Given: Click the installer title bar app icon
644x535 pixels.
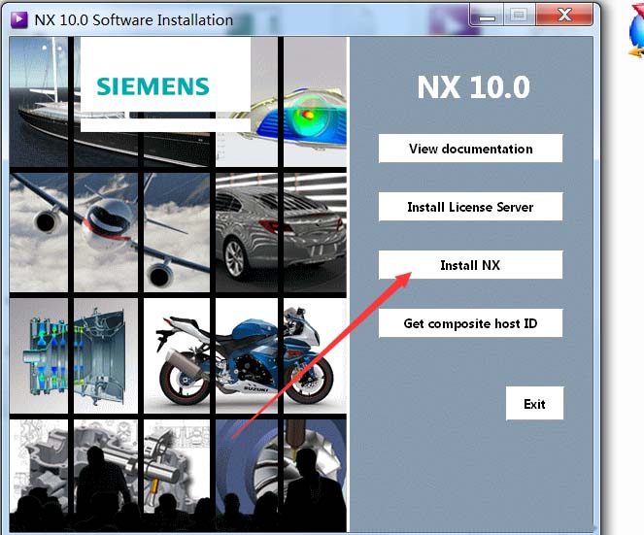Looking at the screenshot, I should point(18,19).
